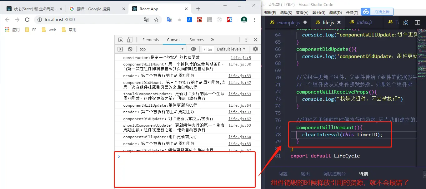Viewport: 426px width, 189px height.
Task: Open the 编辑(E) menu in VS Code
Action: tap(270, 13)
